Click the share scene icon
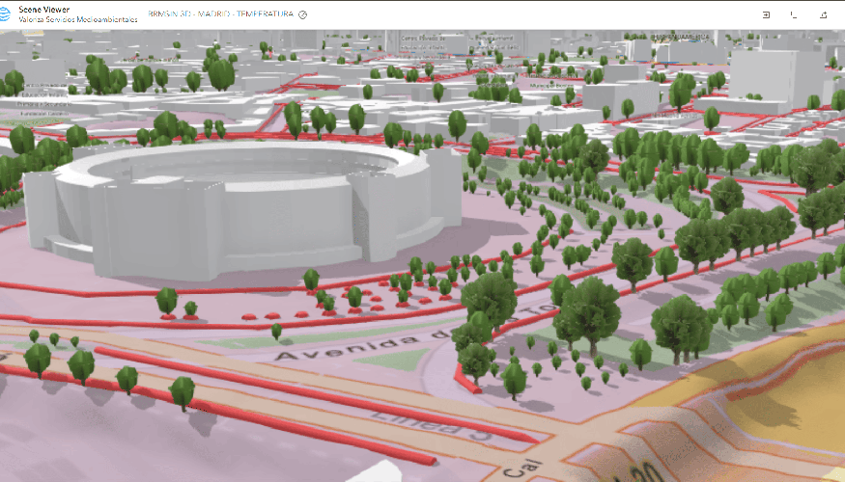 [x=824, y=14]
